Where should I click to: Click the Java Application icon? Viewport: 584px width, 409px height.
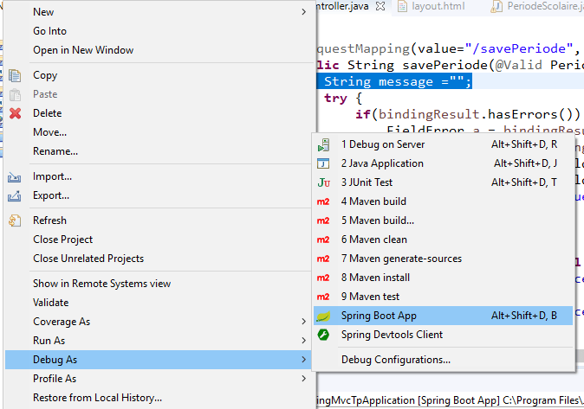pyautogui.click(x=323, y=163)
